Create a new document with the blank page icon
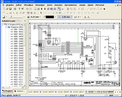122x97 pixels. coord(4,9)
